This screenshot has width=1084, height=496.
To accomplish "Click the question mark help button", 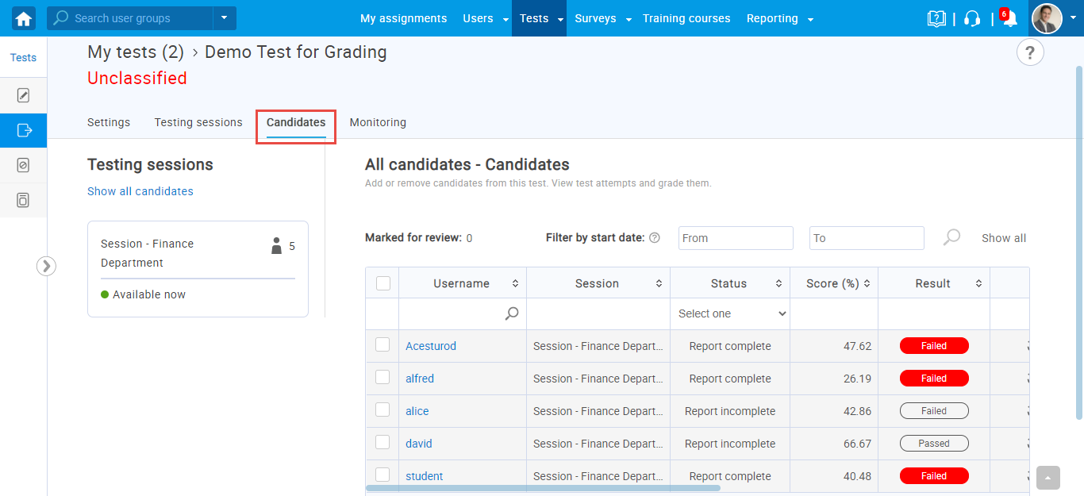I will [x=1029, y=53].
